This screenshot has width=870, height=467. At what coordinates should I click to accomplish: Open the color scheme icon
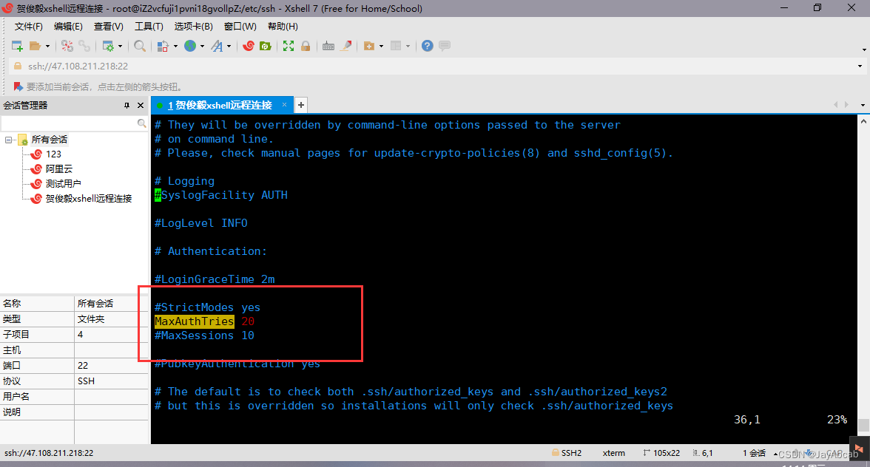click(163, 46)
